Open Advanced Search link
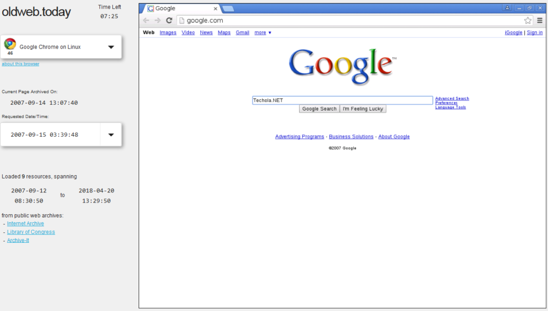 (x=452, y=98)
